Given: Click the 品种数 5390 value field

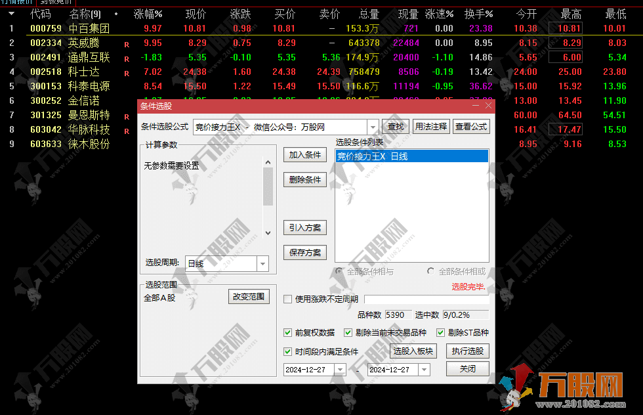Looking at the screenshot, I should click(x=398, y=315).
